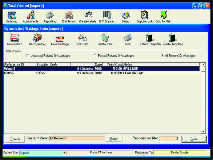The height and width of the screenshot is (160, 213).
Task: Select Posted Returns Or Wastages radio
Action: pos(95,56)
